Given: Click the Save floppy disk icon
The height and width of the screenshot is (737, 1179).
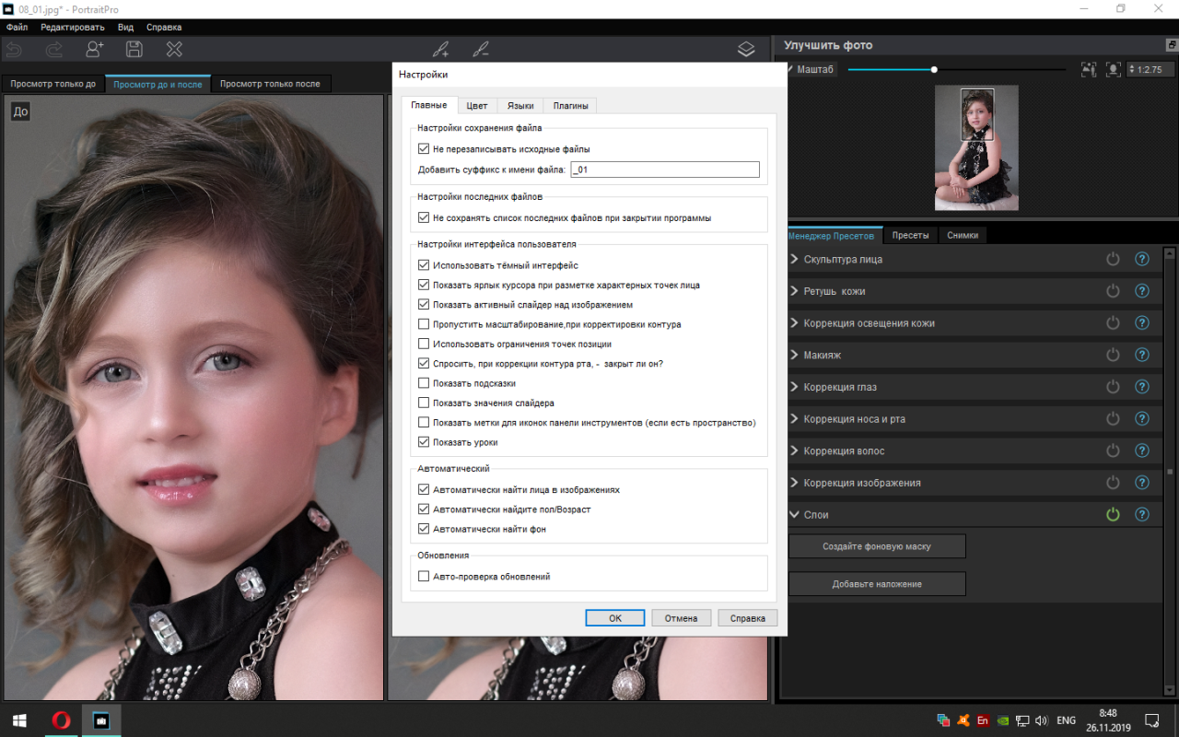Looking at the screenshot, I should pos(134,50).
